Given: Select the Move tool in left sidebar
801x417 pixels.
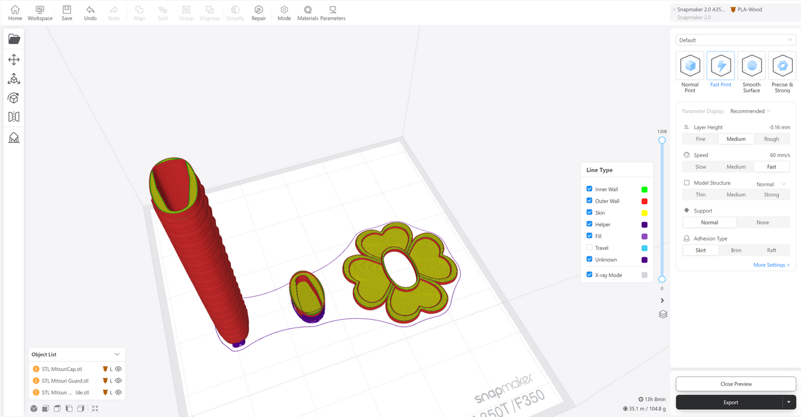Looking at the screenshot, I should coord(14,60).
